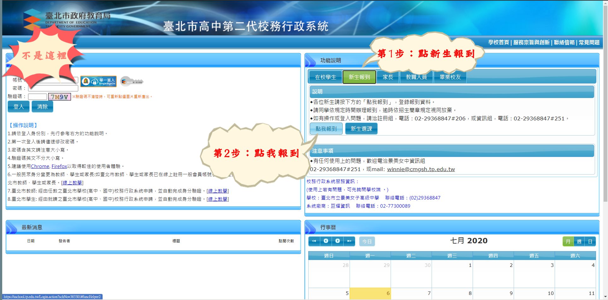Click the 新生選課 button
Screen dimensions: 608x300
click(361, 129)
